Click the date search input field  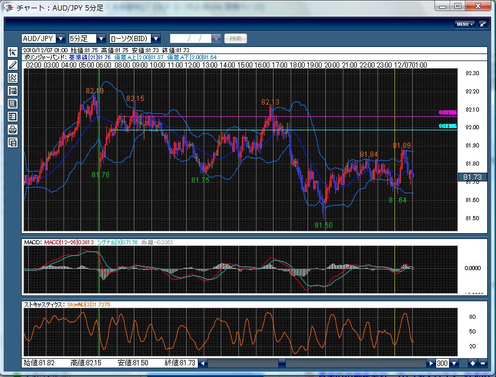[x=191, y=39]
